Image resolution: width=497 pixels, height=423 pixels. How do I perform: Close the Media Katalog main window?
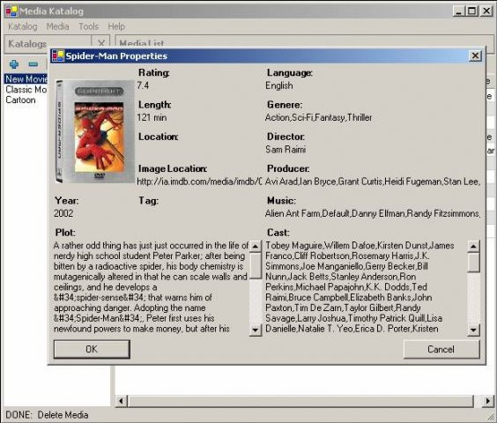pyautogui.click(x=486, y=11)
